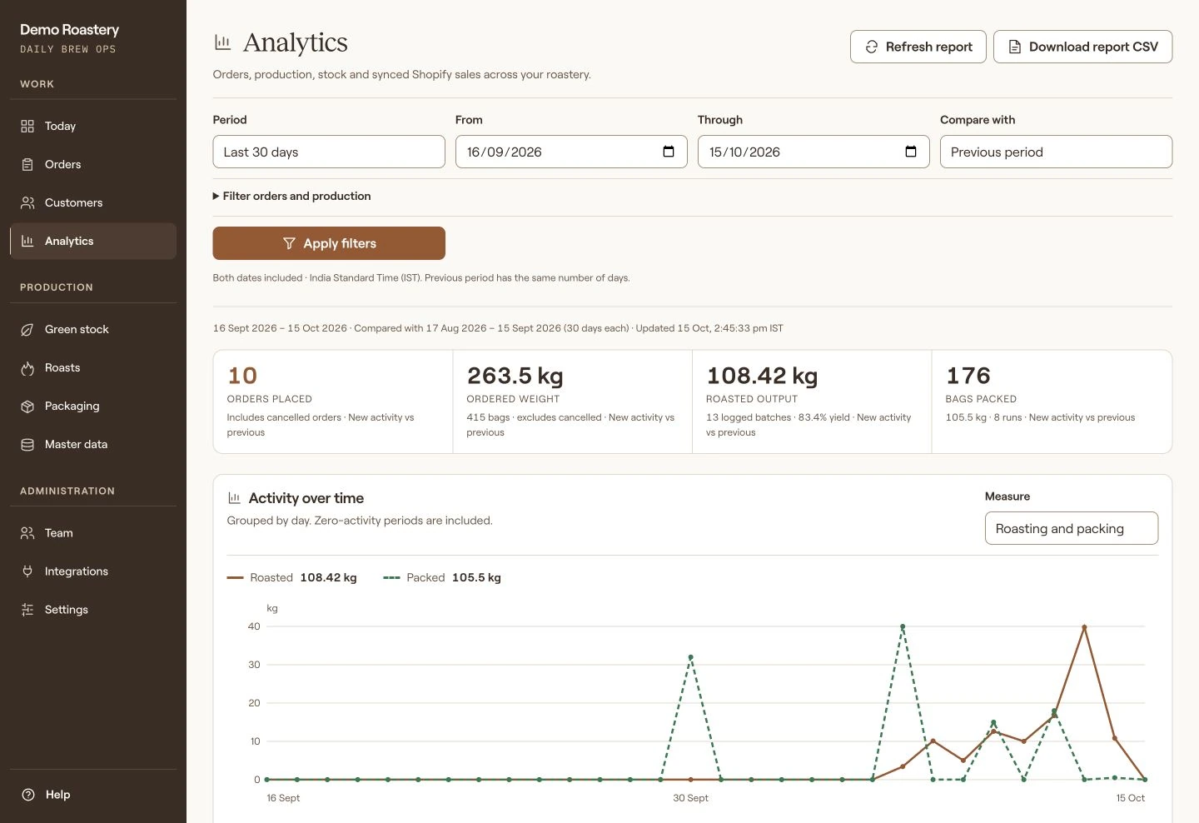
Task: Open the Today menu item
Action: (x=93, y=126)
